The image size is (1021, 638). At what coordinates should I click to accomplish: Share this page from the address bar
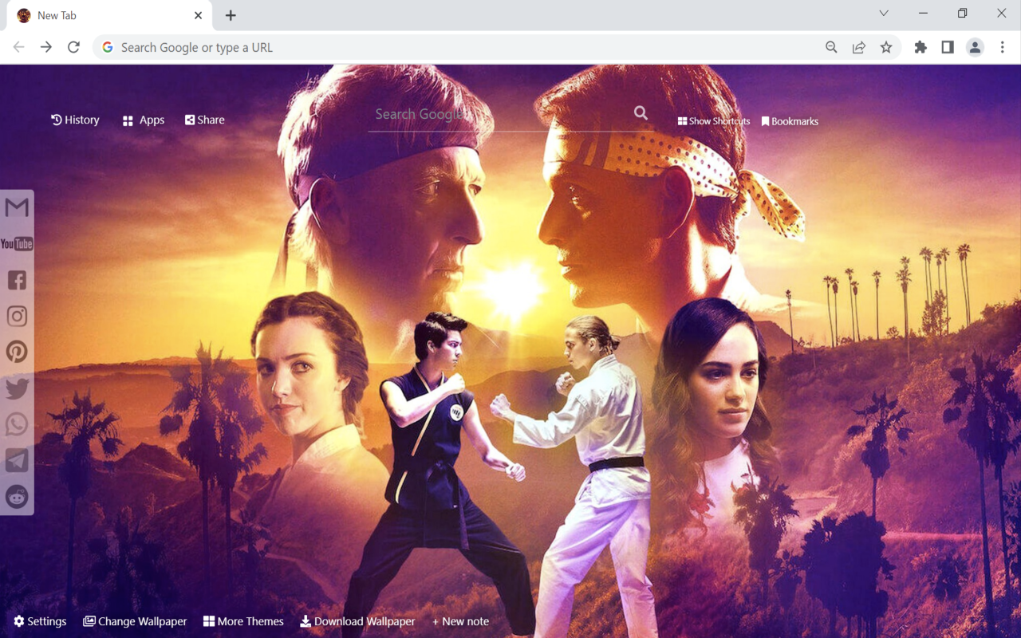coord(859,47)
